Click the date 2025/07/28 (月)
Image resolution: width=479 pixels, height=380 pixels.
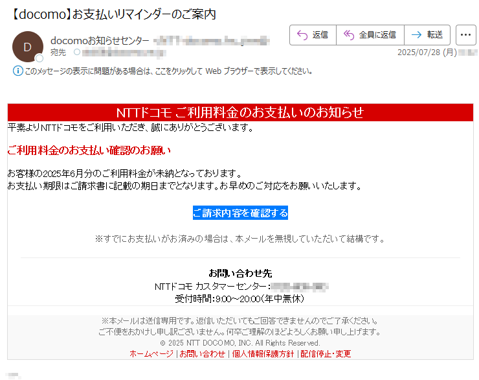tap(427, 53)
